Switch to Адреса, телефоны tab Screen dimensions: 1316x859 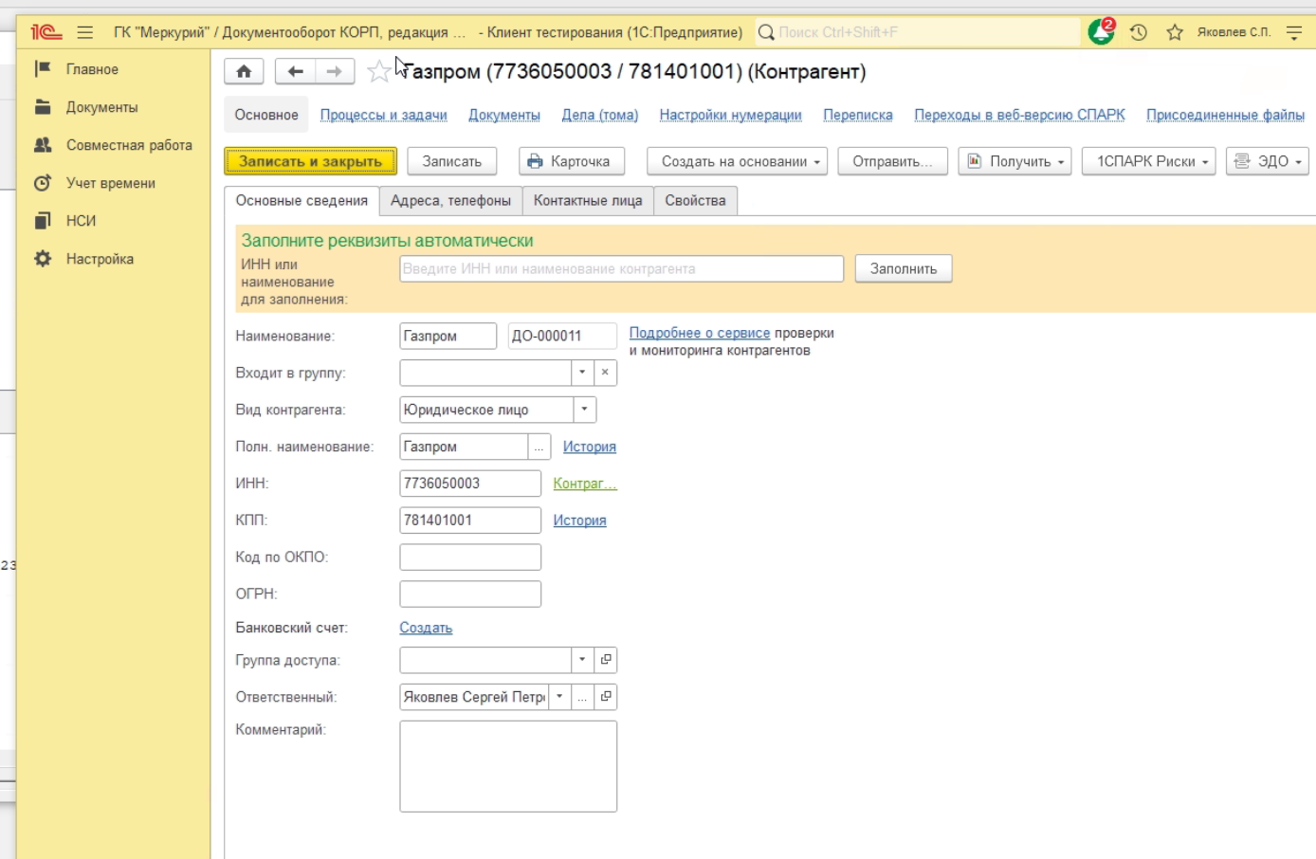(450, 201)
